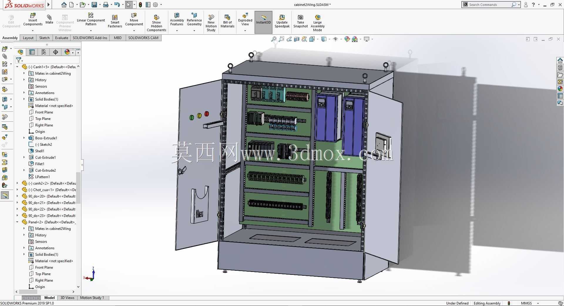
Task: Open Appearances task pane icon on right
Action: coord(560,88)
